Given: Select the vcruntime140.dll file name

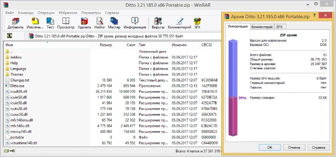Looking at the screenshot, I should pos(24,143).
